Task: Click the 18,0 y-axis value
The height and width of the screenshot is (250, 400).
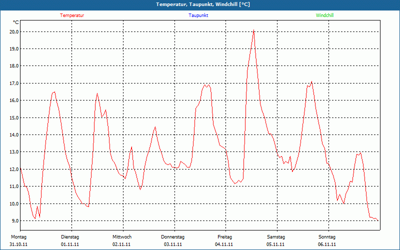Action: 14,66
